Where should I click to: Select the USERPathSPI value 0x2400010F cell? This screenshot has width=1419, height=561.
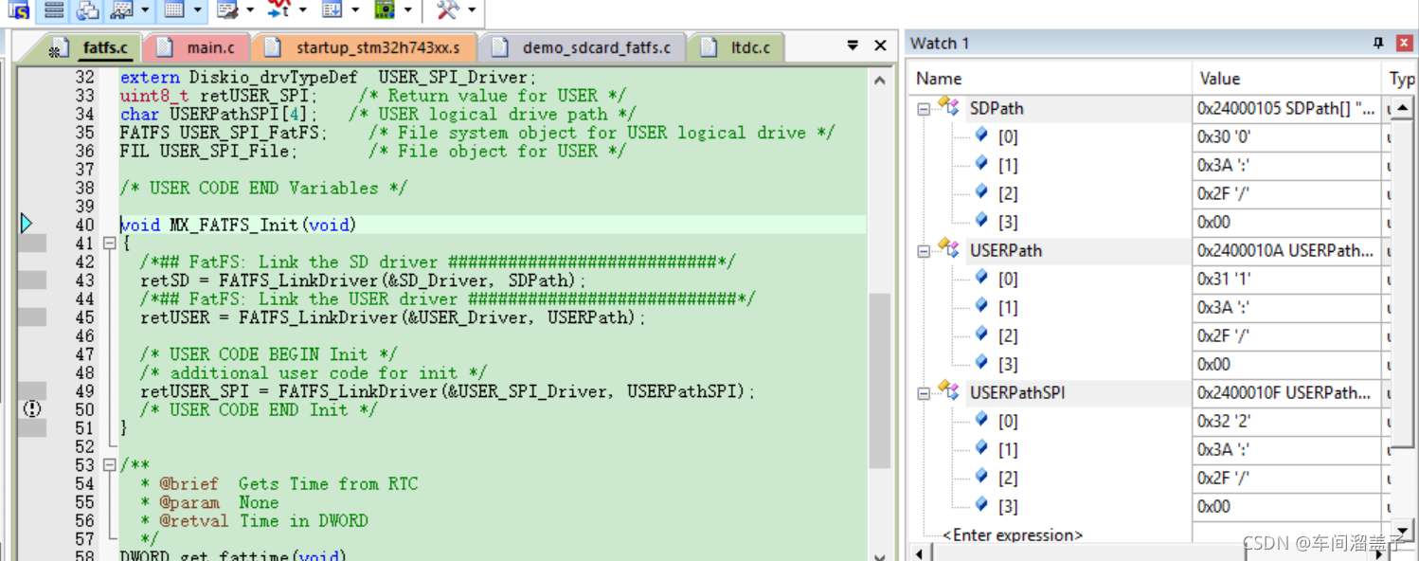[1286, 392]
